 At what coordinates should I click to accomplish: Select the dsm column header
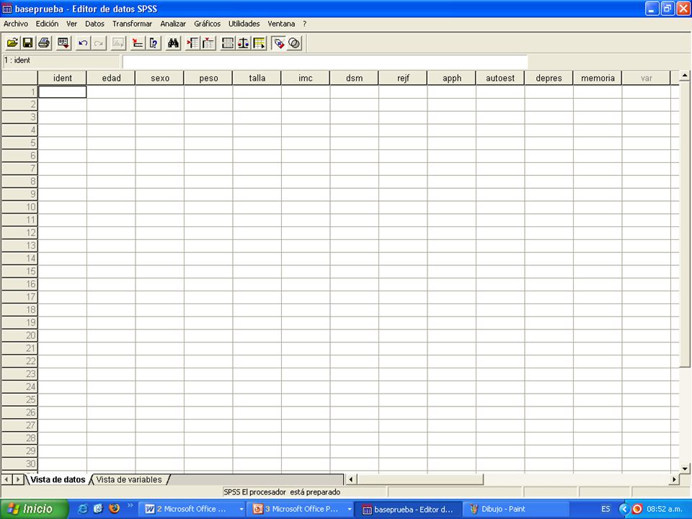(354, 78)
